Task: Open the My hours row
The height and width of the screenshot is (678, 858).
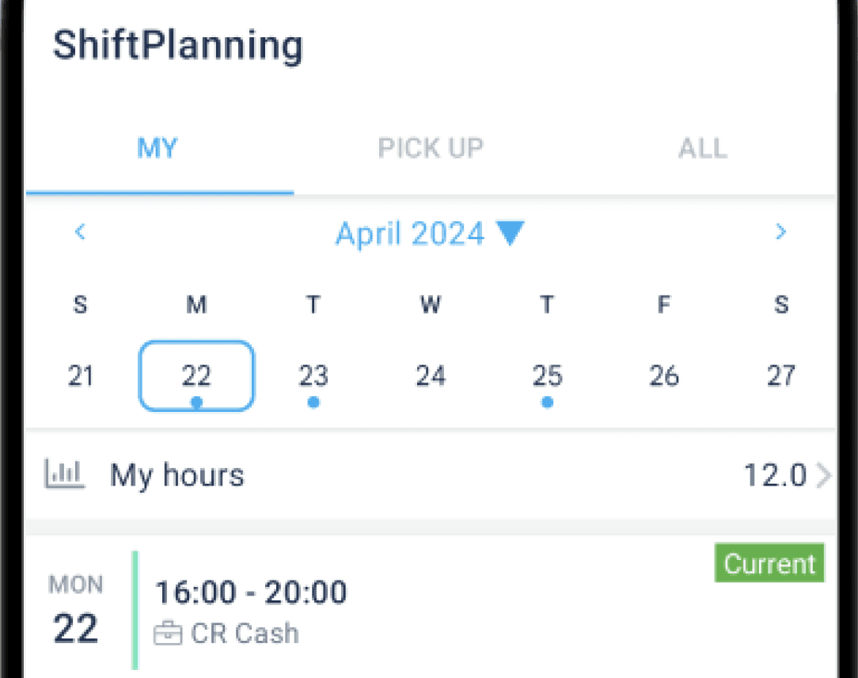Action: pos(427,476)
